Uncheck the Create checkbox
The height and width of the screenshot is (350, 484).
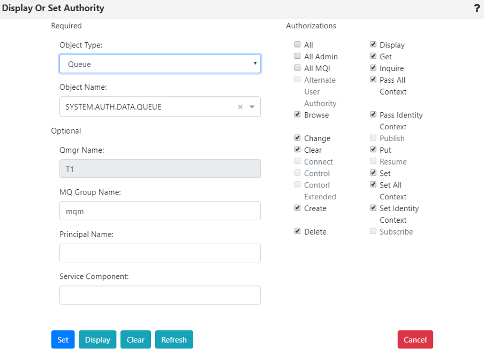[x=298, y=208]
